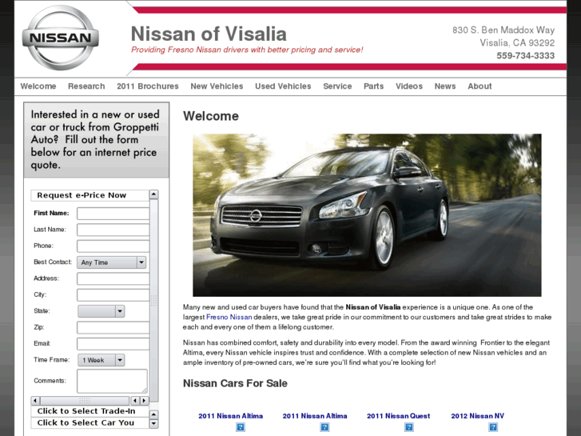The image size is (581, 436).
Task: Open the Best Contact dropdown
Action: 112,262
